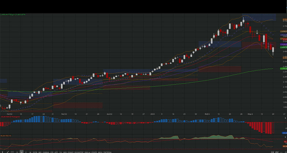Switch to the M monthly timeframe
This screenshot has height=153, width=287.
pos(30,152)
